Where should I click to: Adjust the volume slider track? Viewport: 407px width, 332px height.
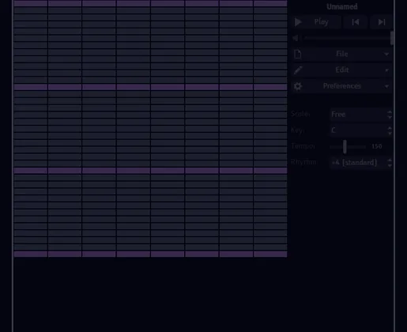[347, 38]
